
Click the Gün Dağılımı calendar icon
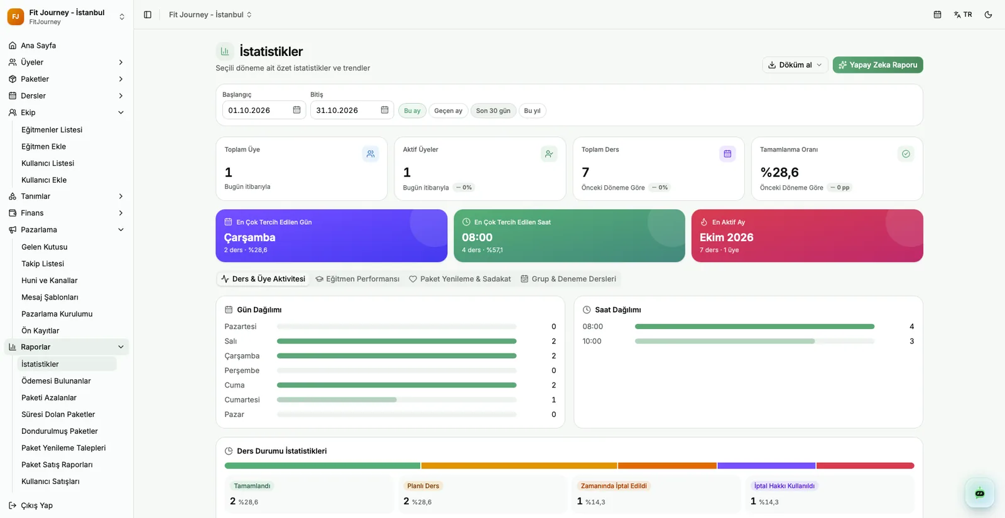click(x=229, y=310)
